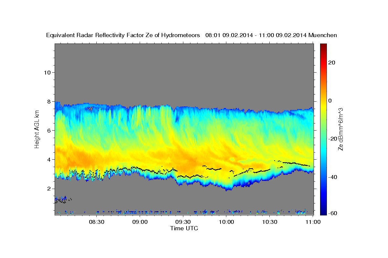This screenshot has height=258, width=388.
Task: Click the dark blue bottom of the colorbar
Action: point(323,211)
